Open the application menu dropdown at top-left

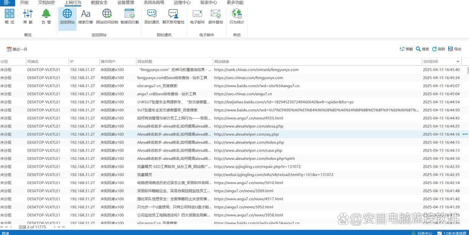pos(7,3)
